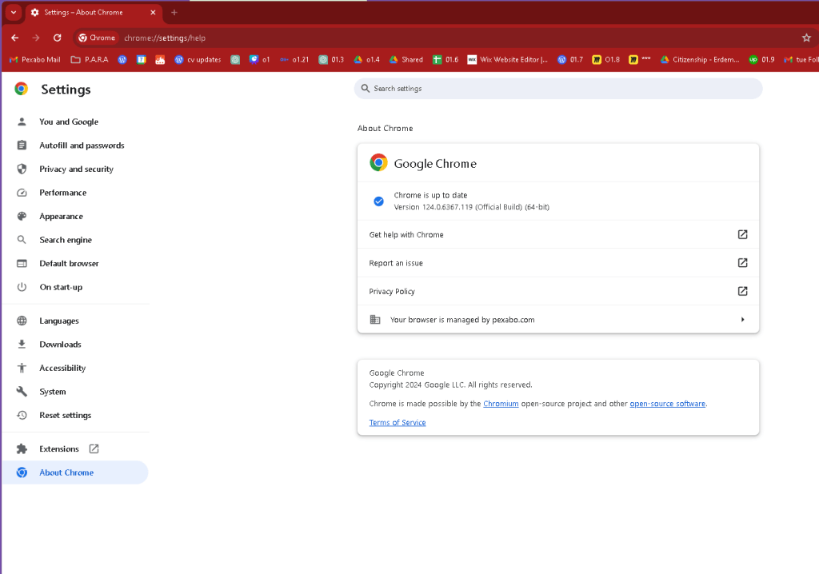Click the version number text 124.0.6367.119

click(447, 207)
